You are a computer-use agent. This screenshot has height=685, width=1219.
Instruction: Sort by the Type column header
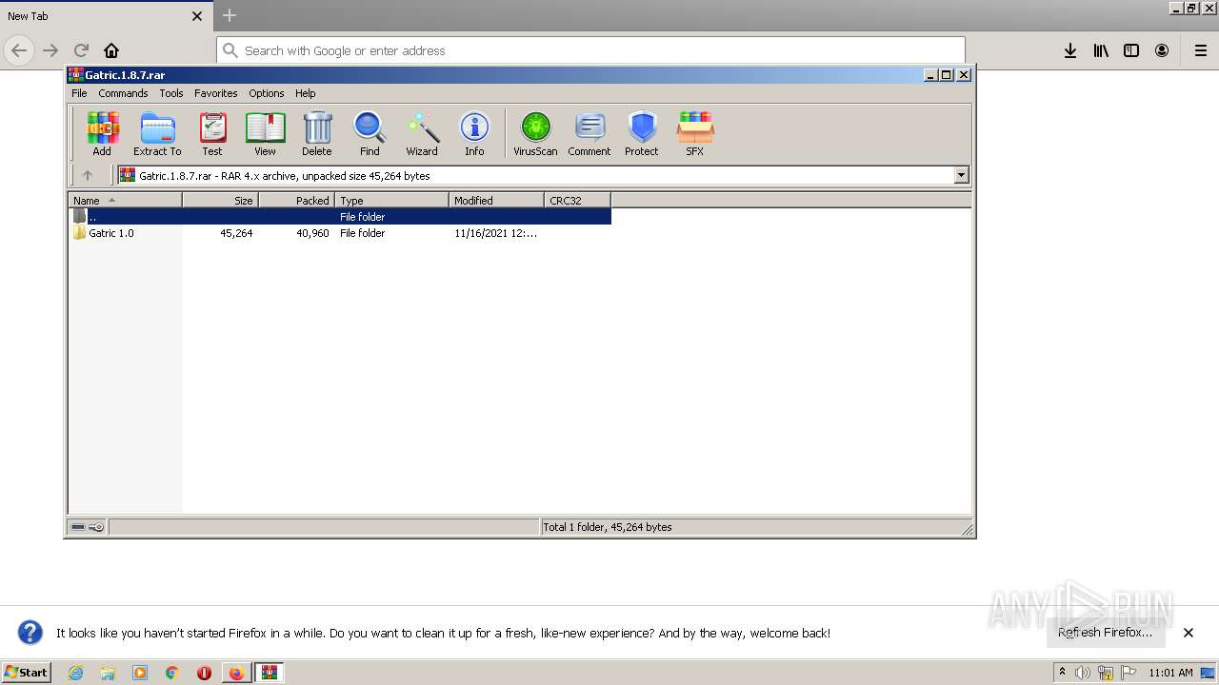click(x=391, y=200)
